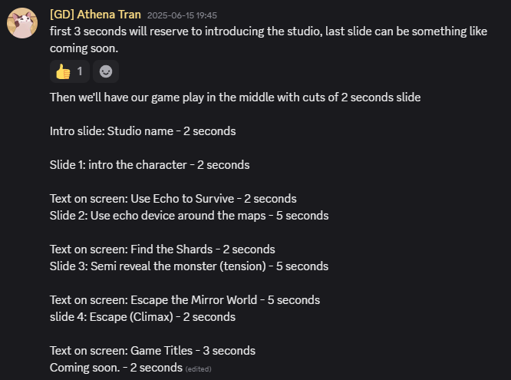Click the "Intro slide: Studio name" line
The image size is (511, 380).
coord(143,131)
